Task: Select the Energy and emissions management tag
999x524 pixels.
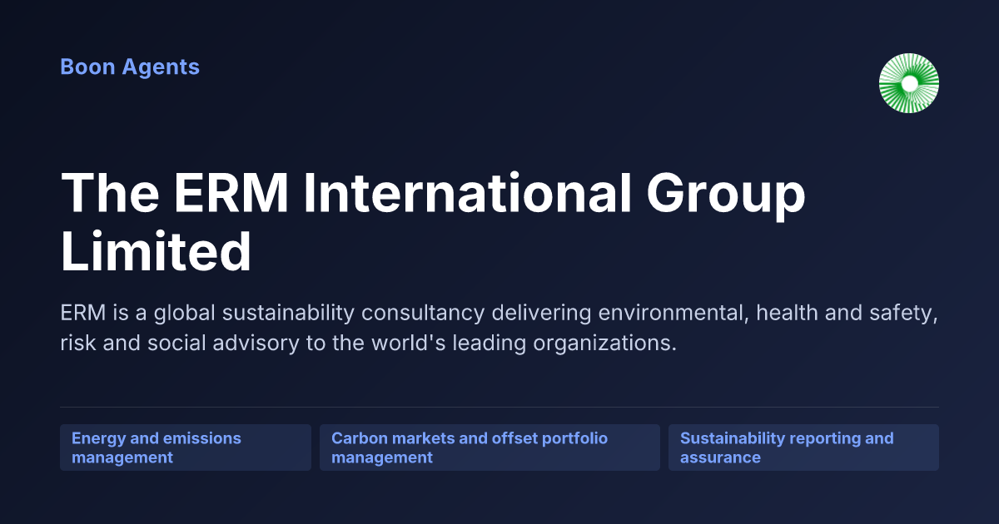Action: pyautogui.click(x=186, y=447)
